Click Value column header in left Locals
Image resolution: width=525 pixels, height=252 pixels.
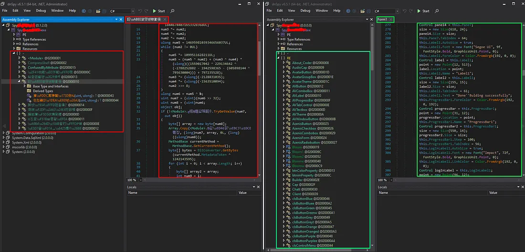click(249, 192)
